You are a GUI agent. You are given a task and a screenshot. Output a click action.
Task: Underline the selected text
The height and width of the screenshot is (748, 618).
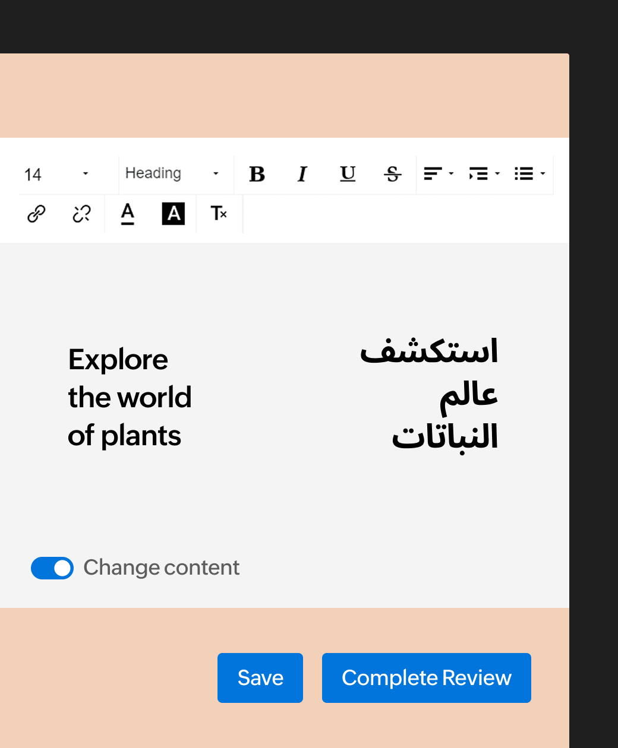coord(347,174)
